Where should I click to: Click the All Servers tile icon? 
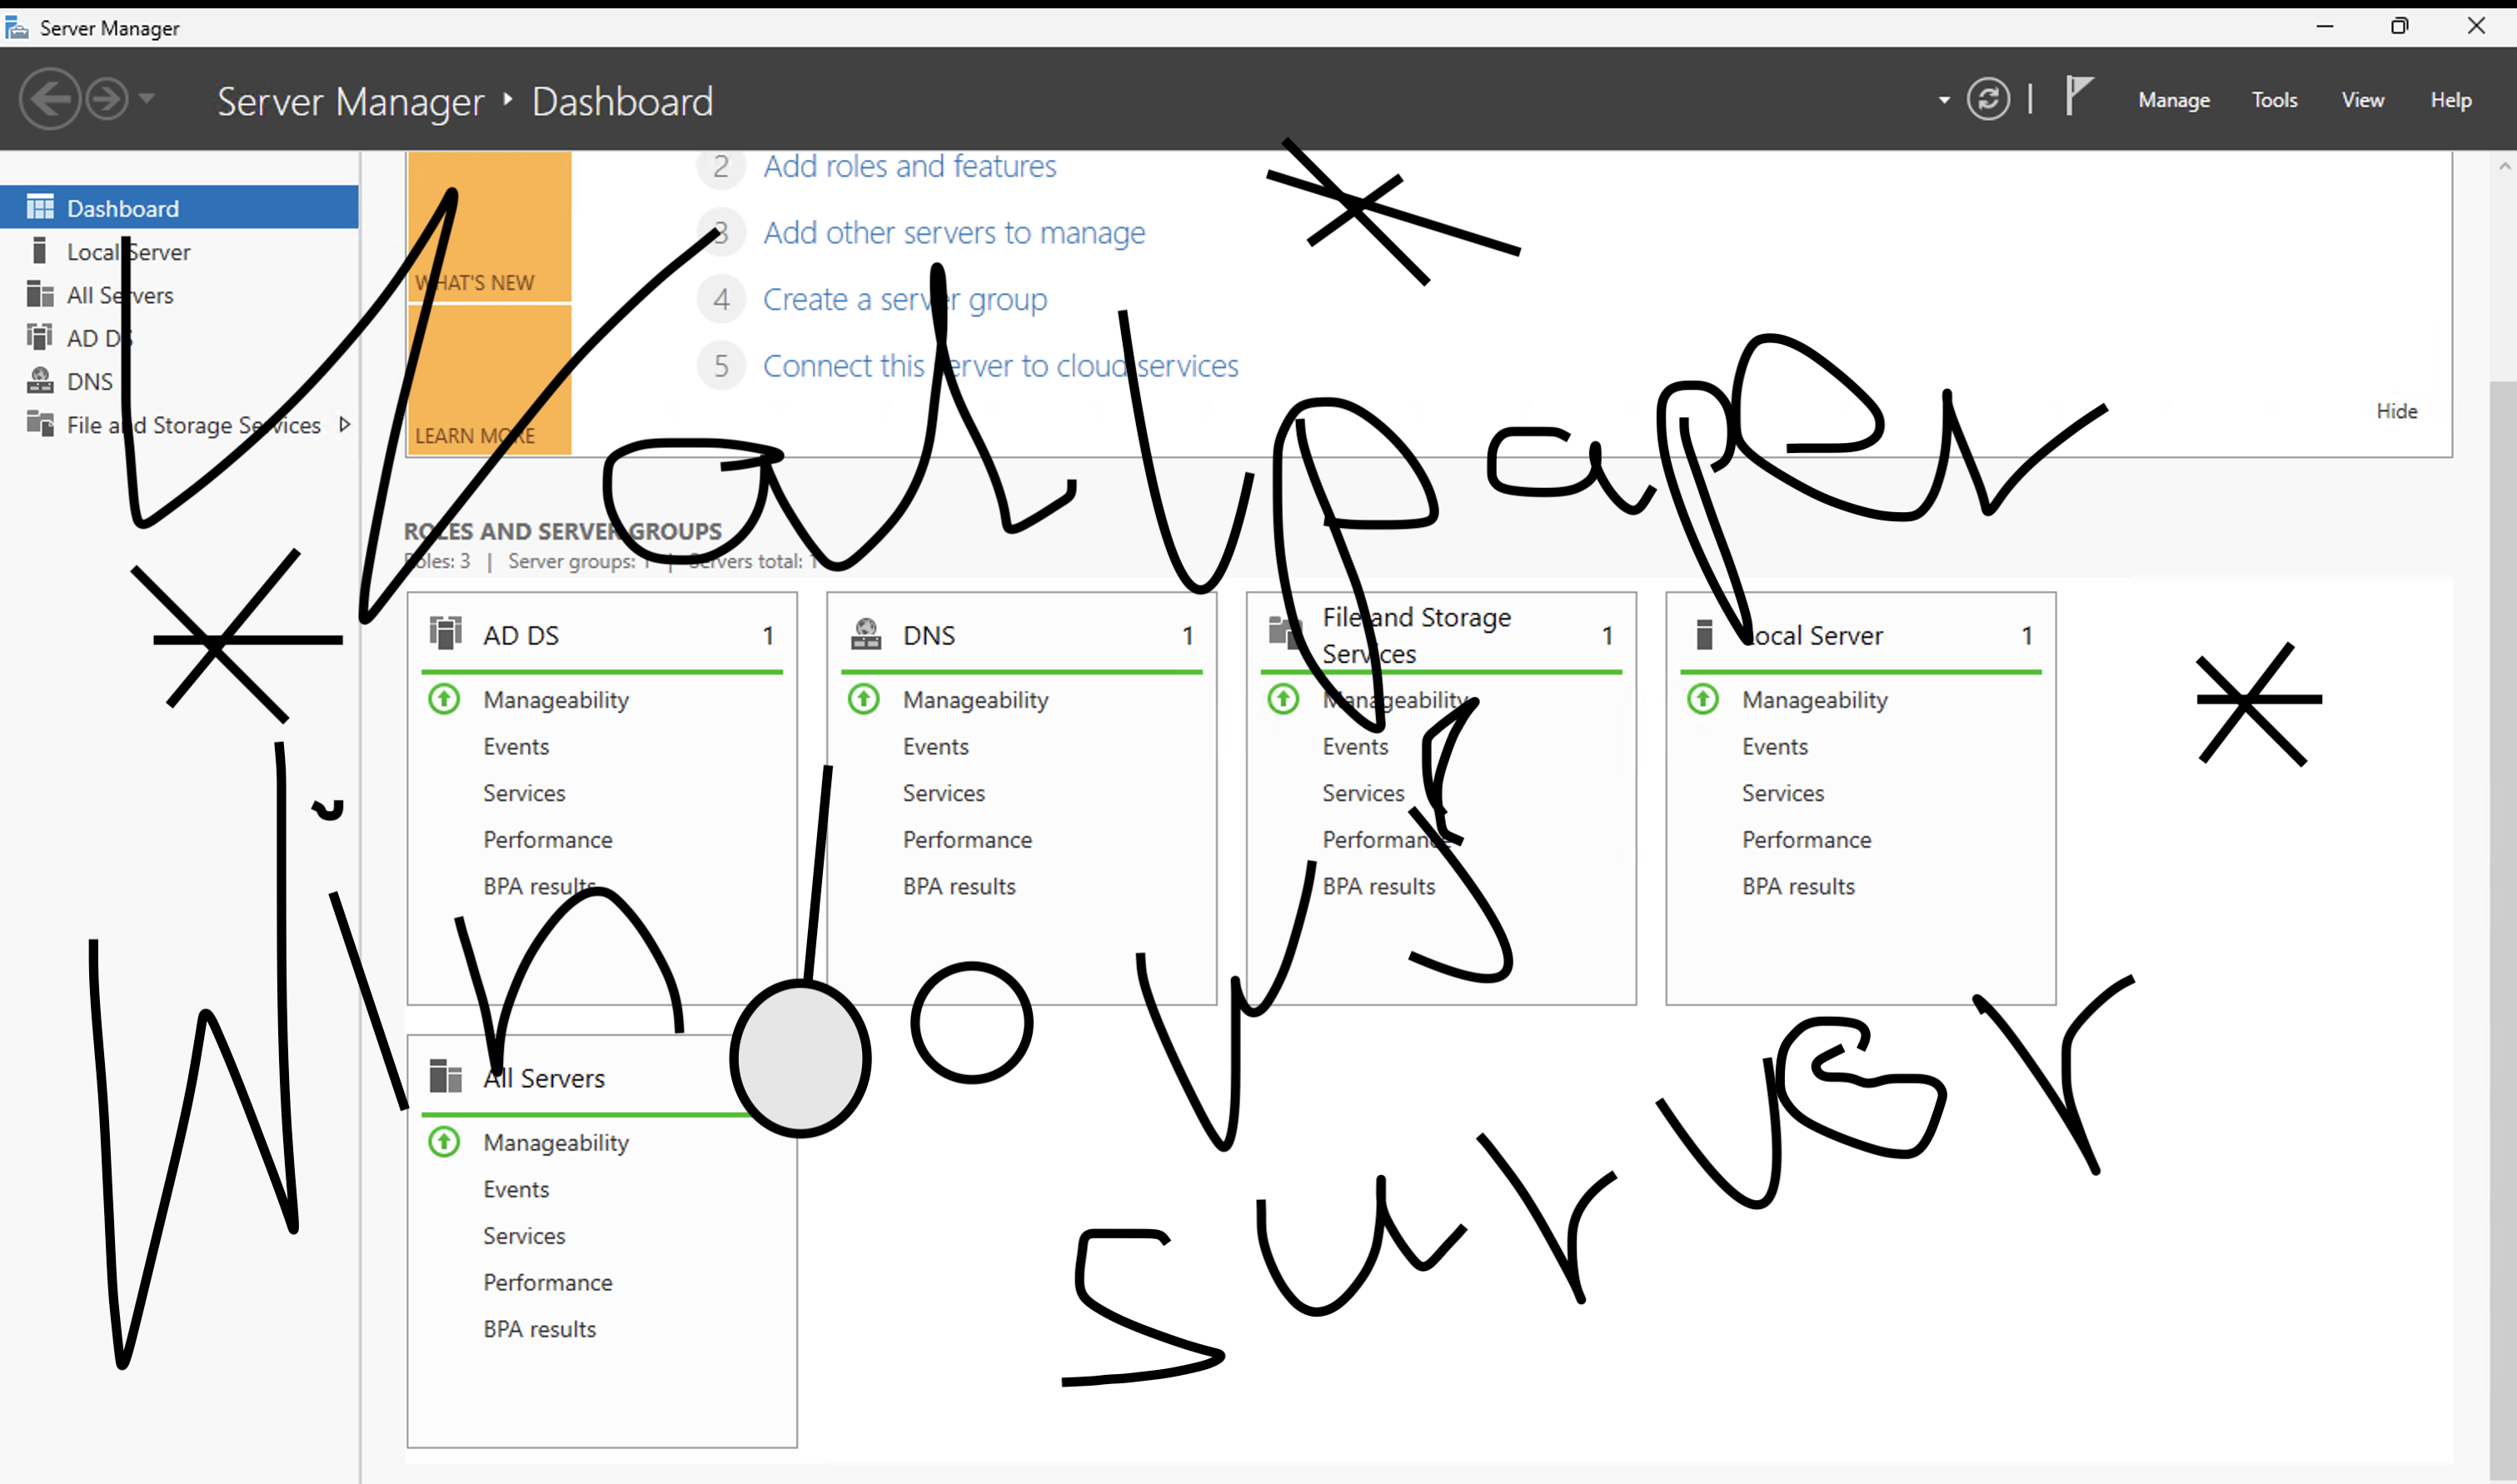445,1077
